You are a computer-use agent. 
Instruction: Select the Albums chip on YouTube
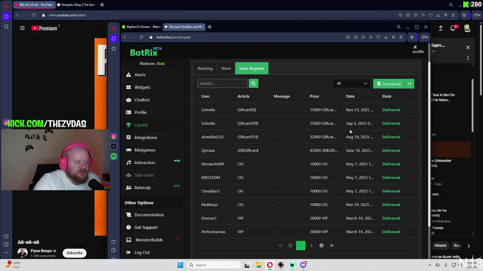(440, 245)
